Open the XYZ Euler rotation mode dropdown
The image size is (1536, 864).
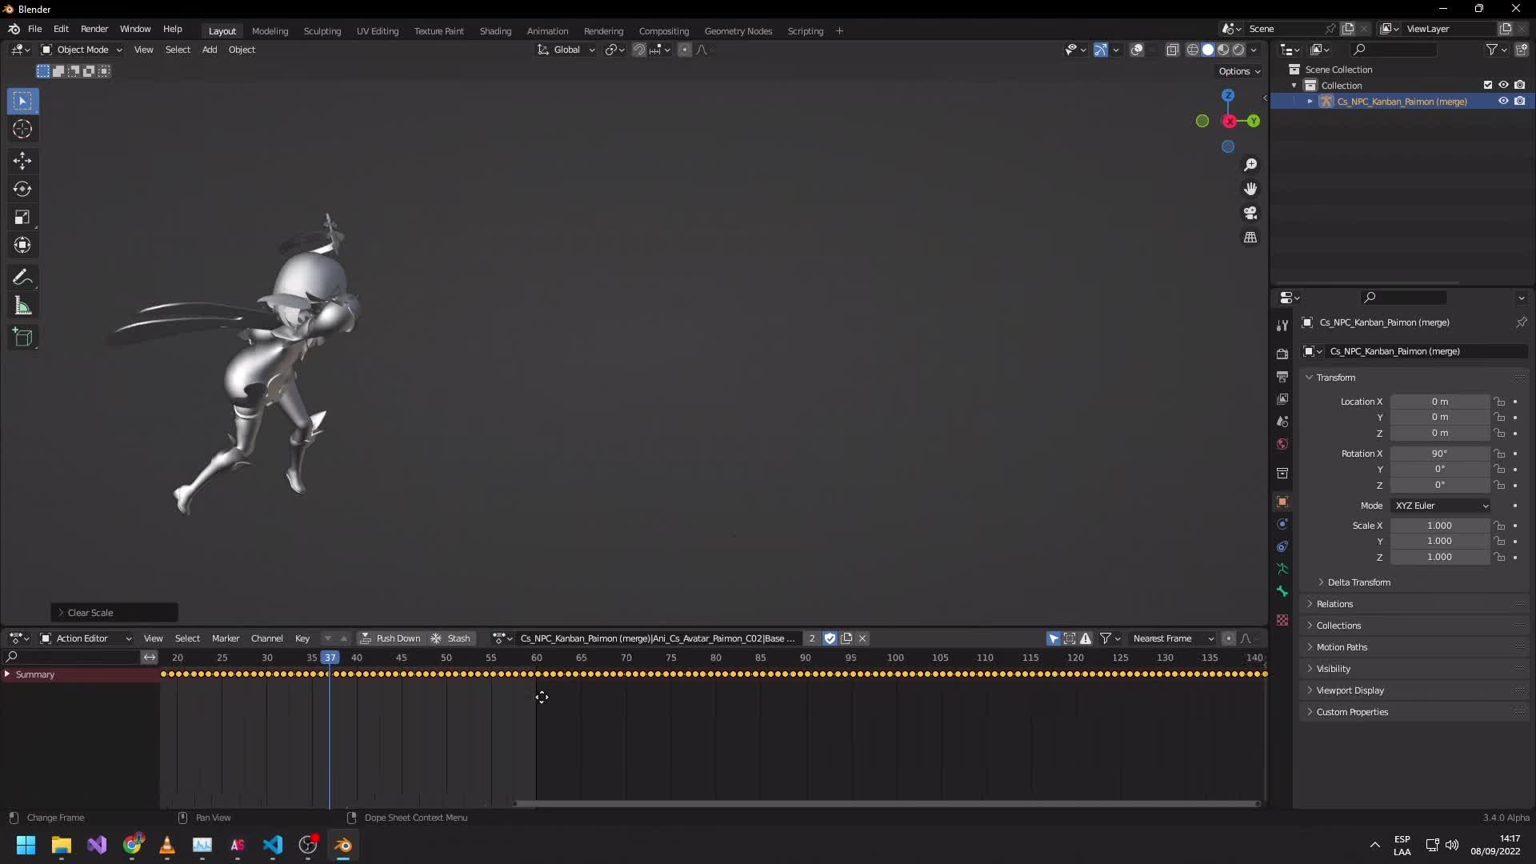pyautogui.click(x=1440, y=506)
